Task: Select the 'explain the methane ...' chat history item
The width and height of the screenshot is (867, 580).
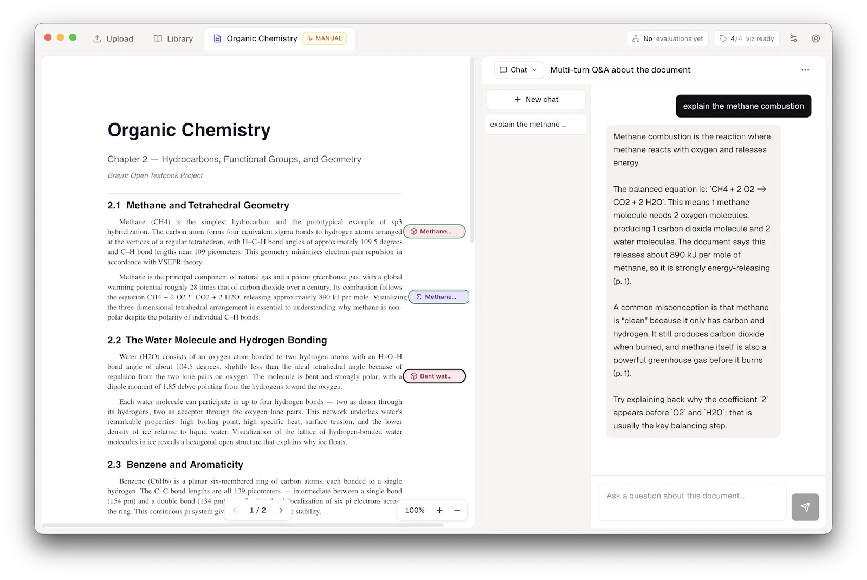Action: pyautogui.click(x=536, y=125)
